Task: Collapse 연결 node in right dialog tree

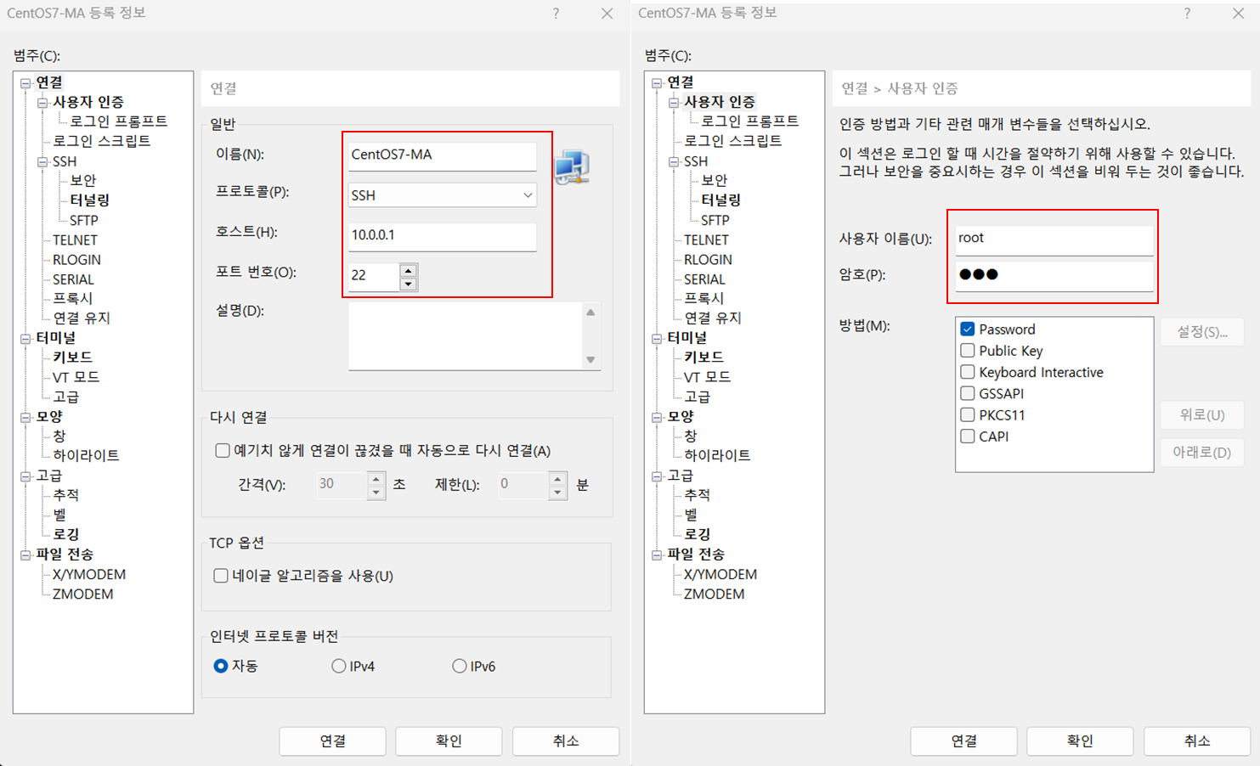Action: click(x=657, y=82)
